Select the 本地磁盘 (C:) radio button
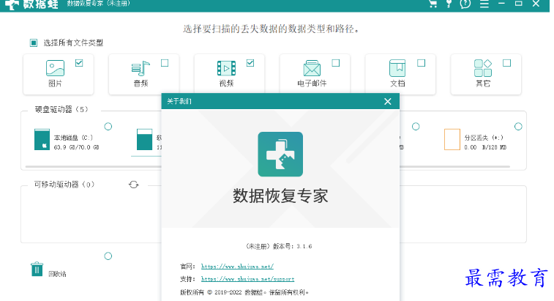The image size is (554, 301). click(x=108, y=126)
